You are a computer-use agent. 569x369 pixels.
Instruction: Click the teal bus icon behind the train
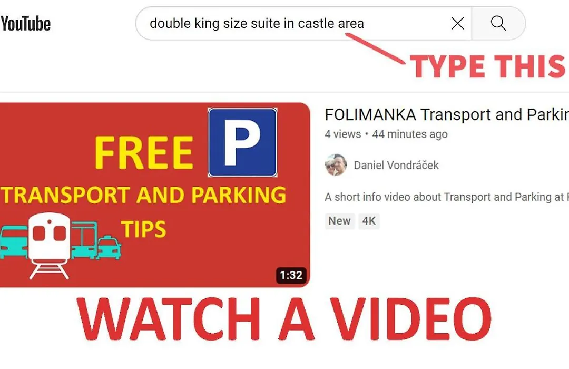[x=84, y=240]
